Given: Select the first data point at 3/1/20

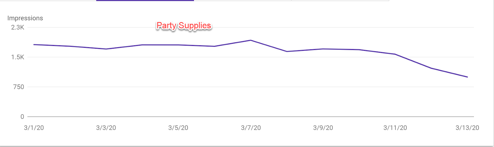Looking at the screenshot, I should coord(34,44).
